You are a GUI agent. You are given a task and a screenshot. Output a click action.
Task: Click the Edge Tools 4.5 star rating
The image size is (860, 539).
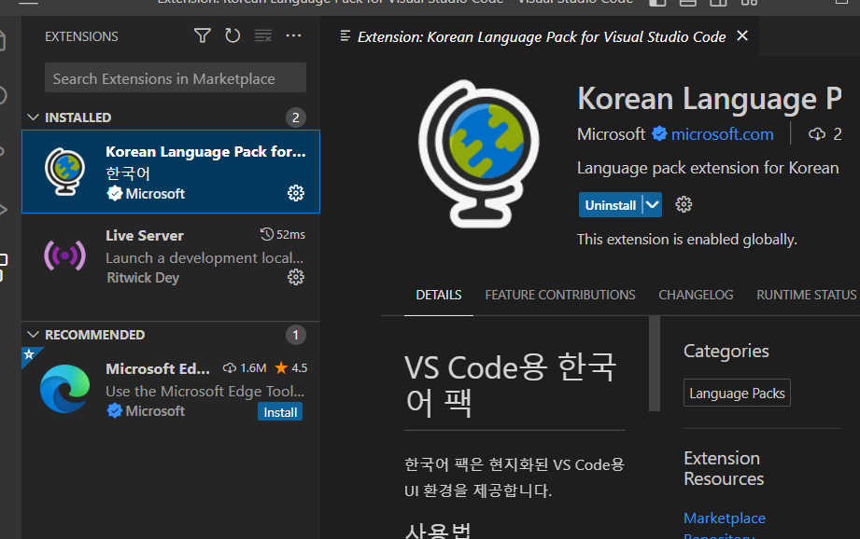click(x=290, y=368)
